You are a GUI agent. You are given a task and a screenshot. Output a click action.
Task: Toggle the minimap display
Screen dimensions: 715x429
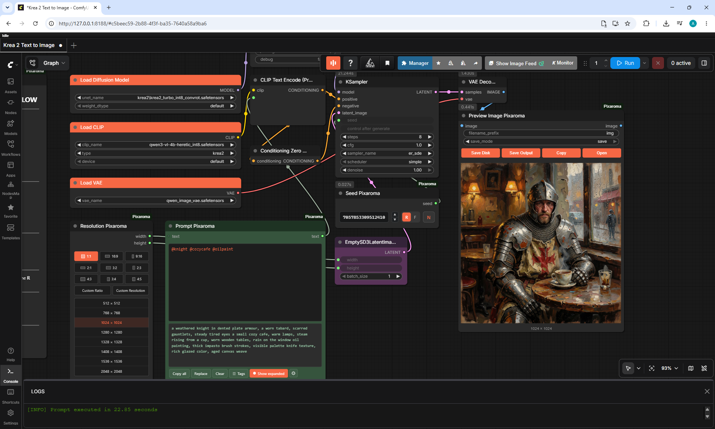click(x=691, y=368)
